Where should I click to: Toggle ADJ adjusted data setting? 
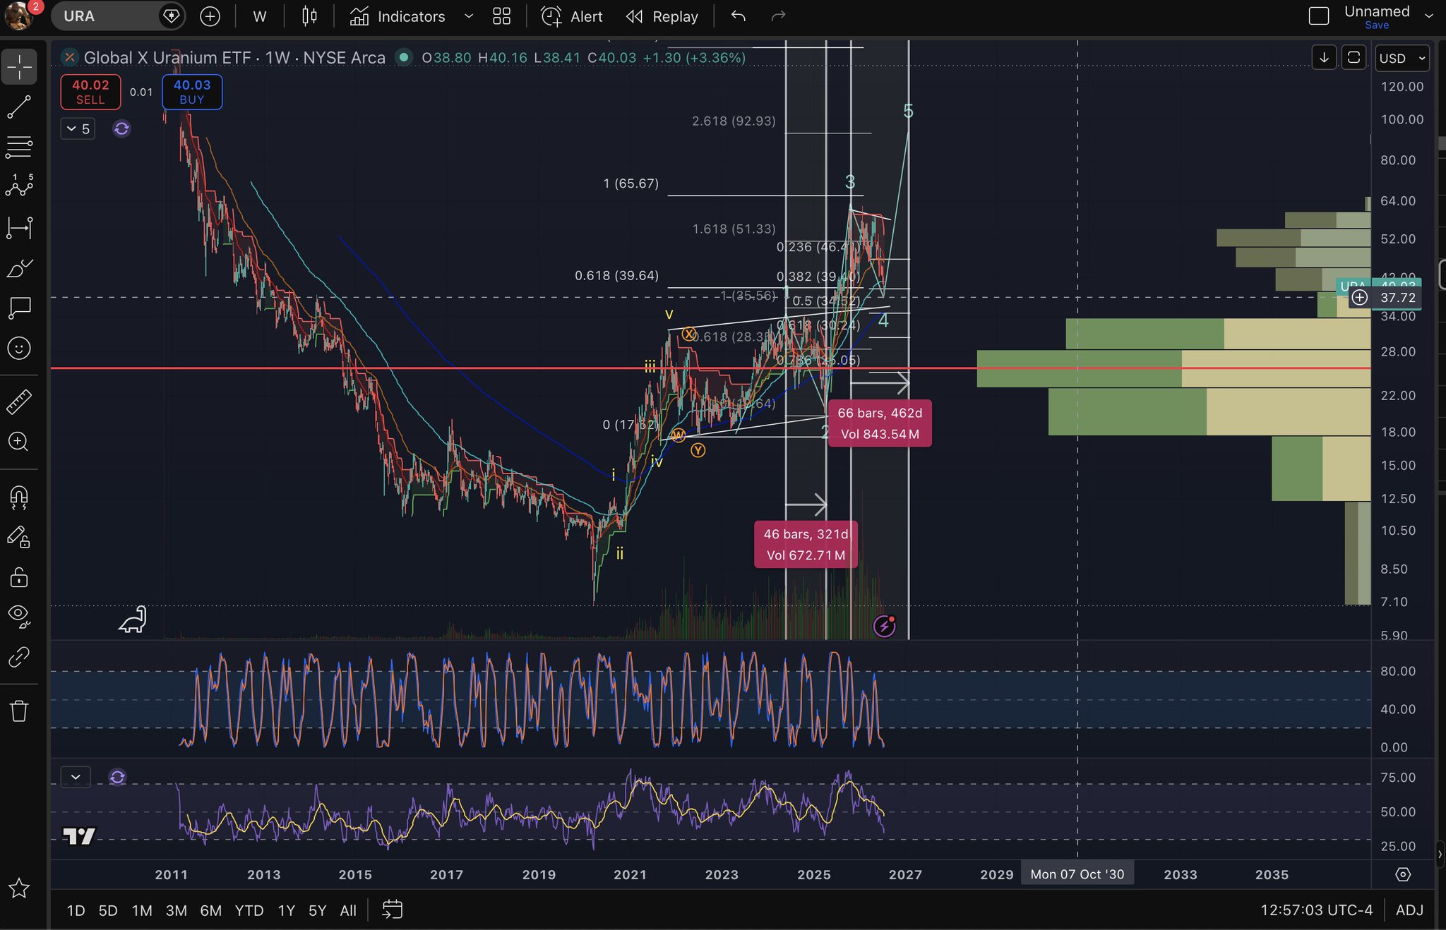1409,910
